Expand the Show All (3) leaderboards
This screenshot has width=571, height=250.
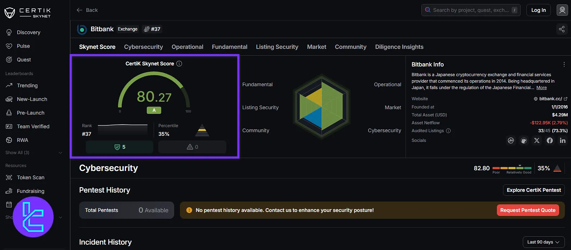pos(34,153)
